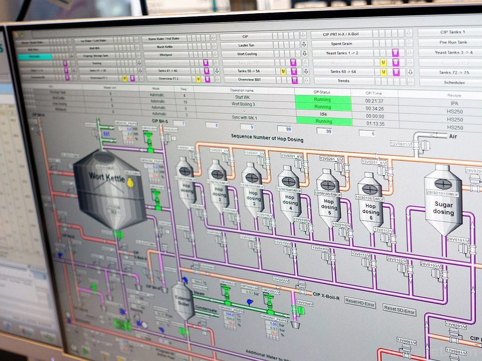Screen dimensions: 482x361
Task: Select the Hop dosing 2 vessel
Action: [x=218, y=187]
